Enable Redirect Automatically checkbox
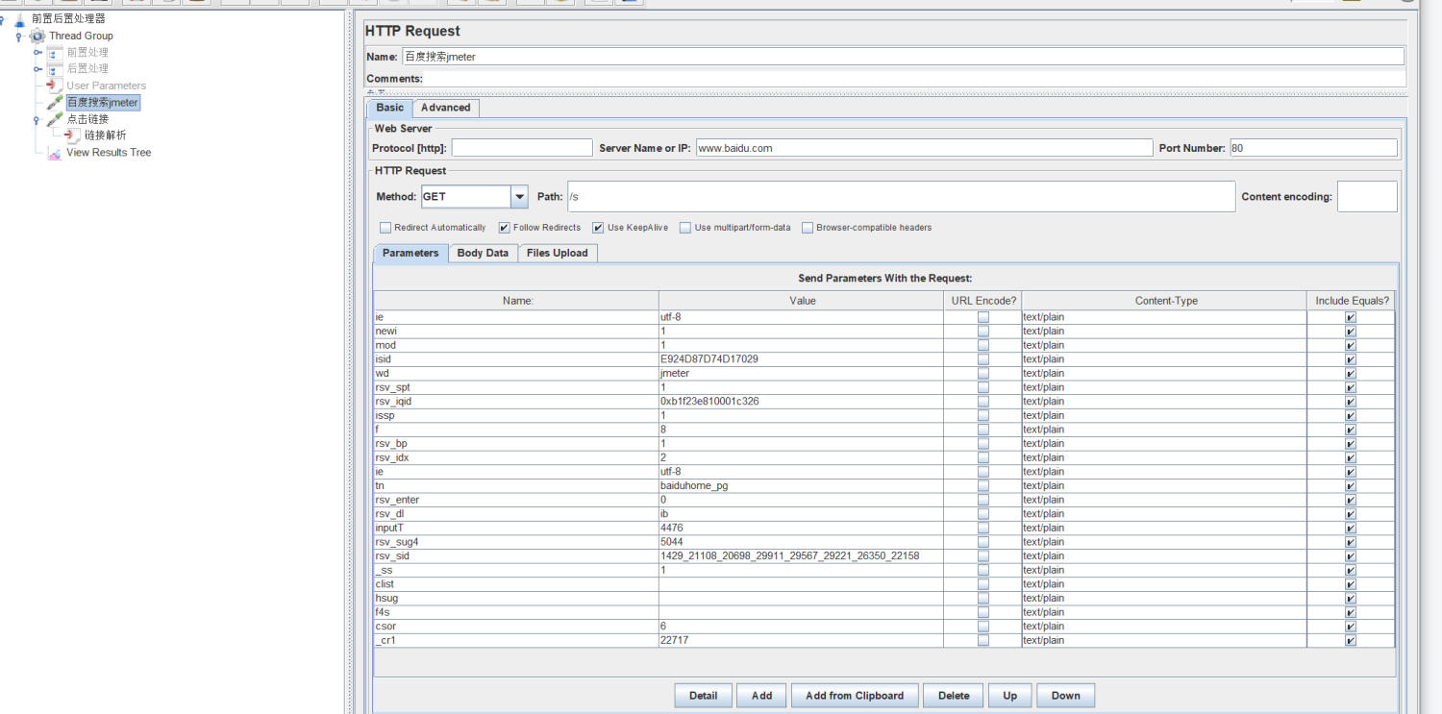The height and width of the screenshot is (714, 1442). (x=385, y=228)
